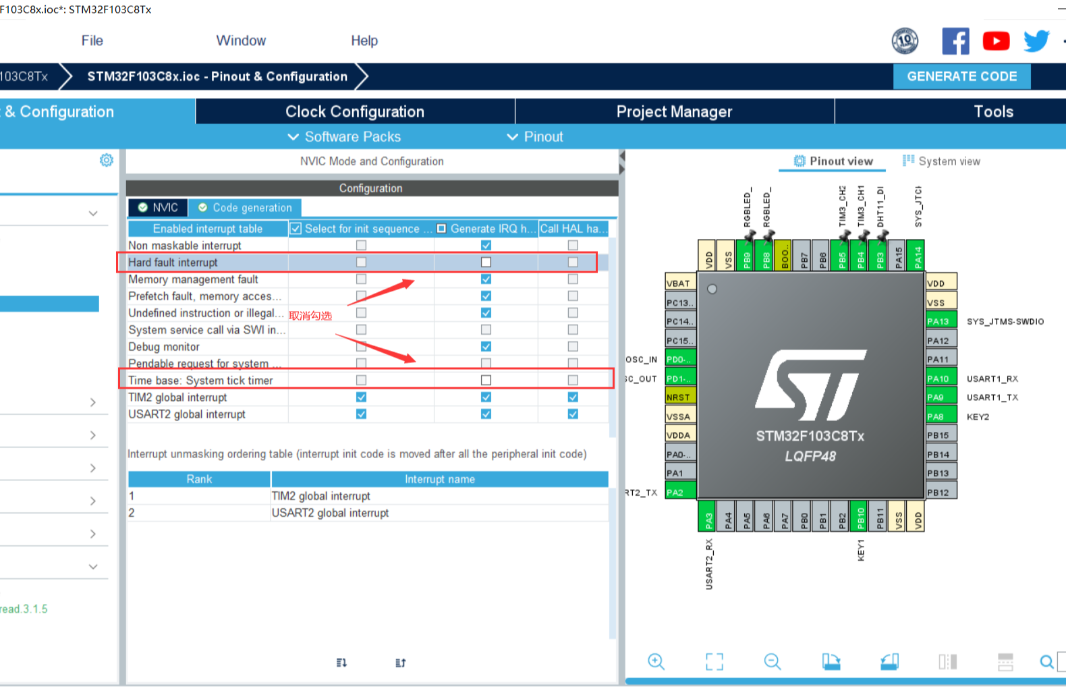Expand the Software Packs dropdown
This screenshot has height=693, width=1066.
coord(344,136)
